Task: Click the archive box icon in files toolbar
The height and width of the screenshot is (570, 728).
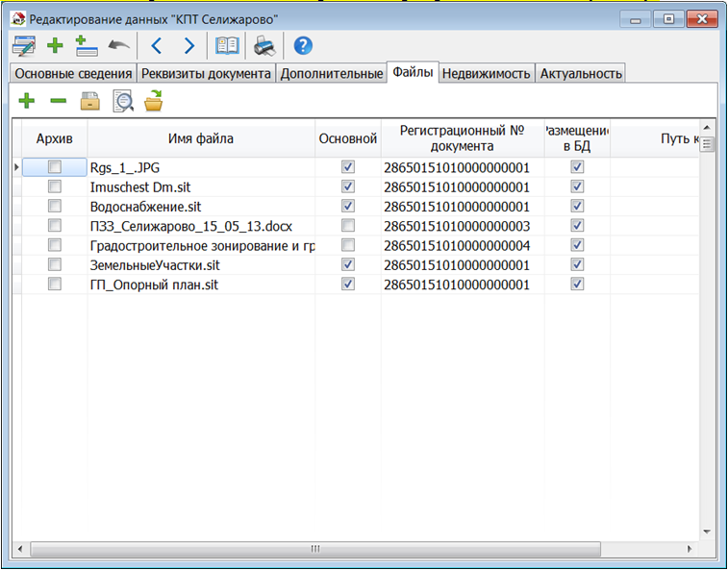Action: point(90,101)
